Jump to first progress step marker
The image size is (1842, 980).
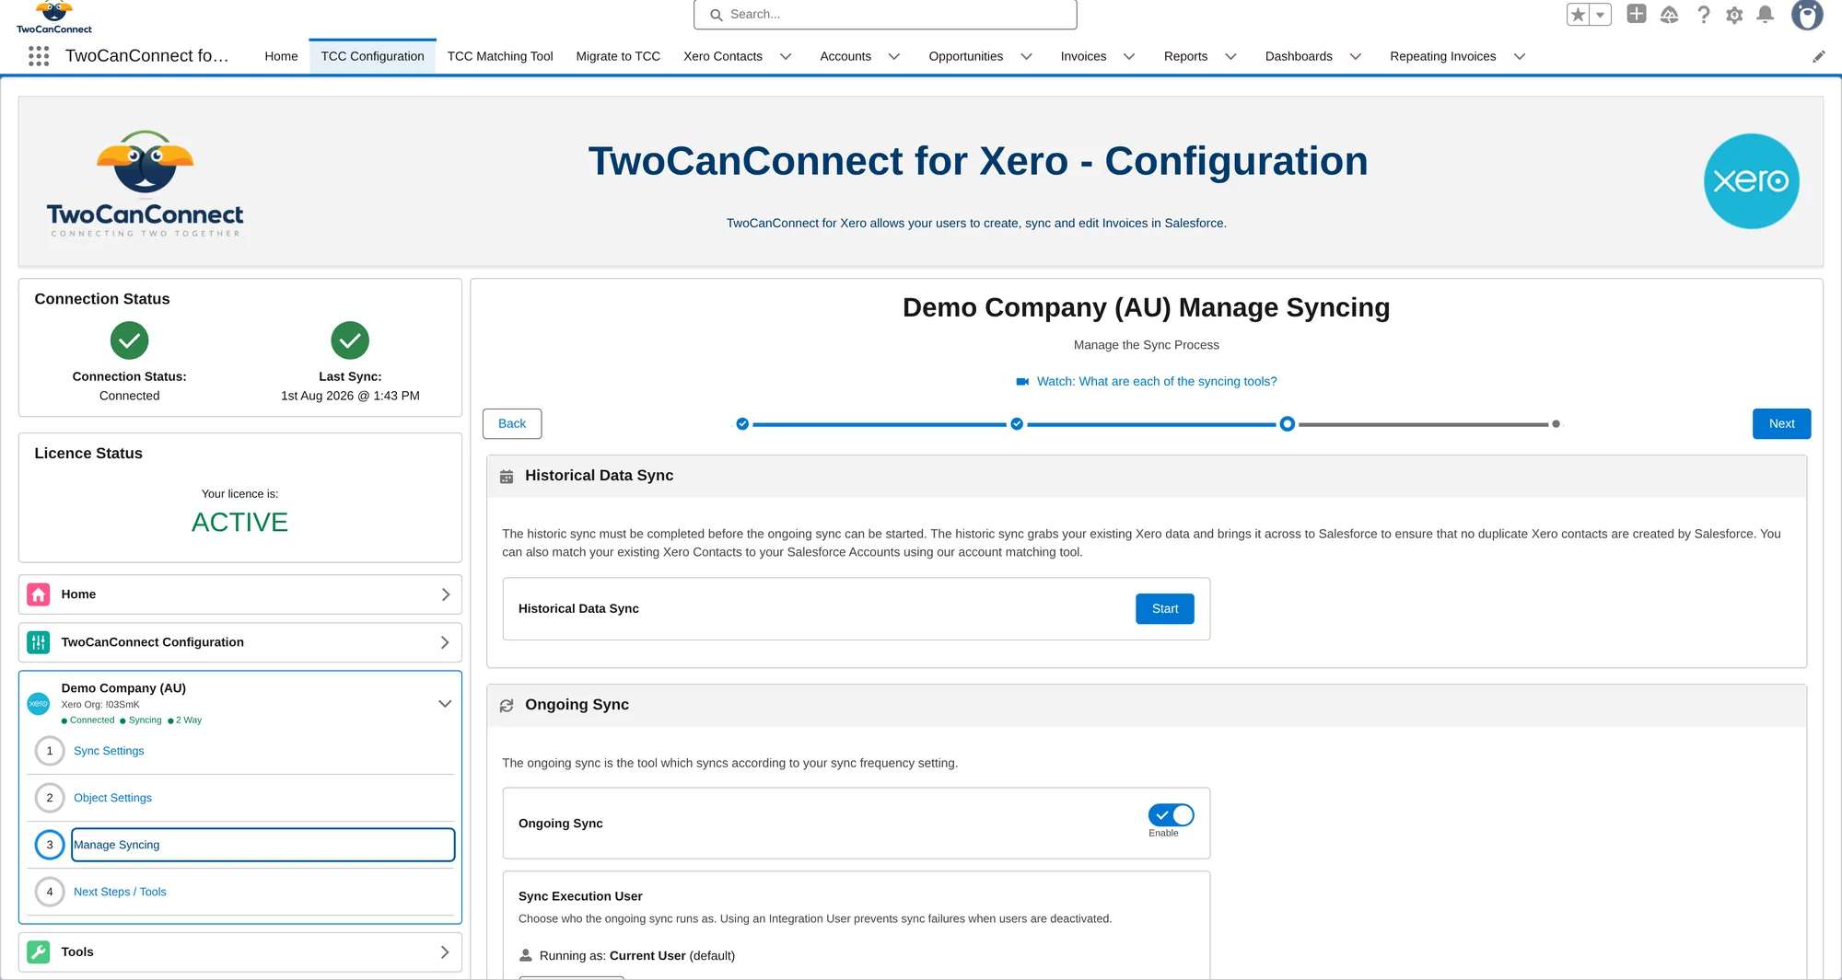[x=742, y=424]
